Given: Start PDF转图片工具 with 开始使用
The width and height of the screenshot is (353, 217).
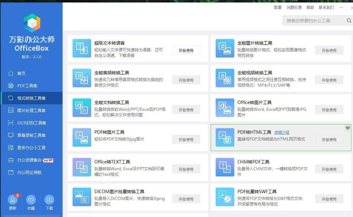Looking at the screenshot, I should click(186, 139).
